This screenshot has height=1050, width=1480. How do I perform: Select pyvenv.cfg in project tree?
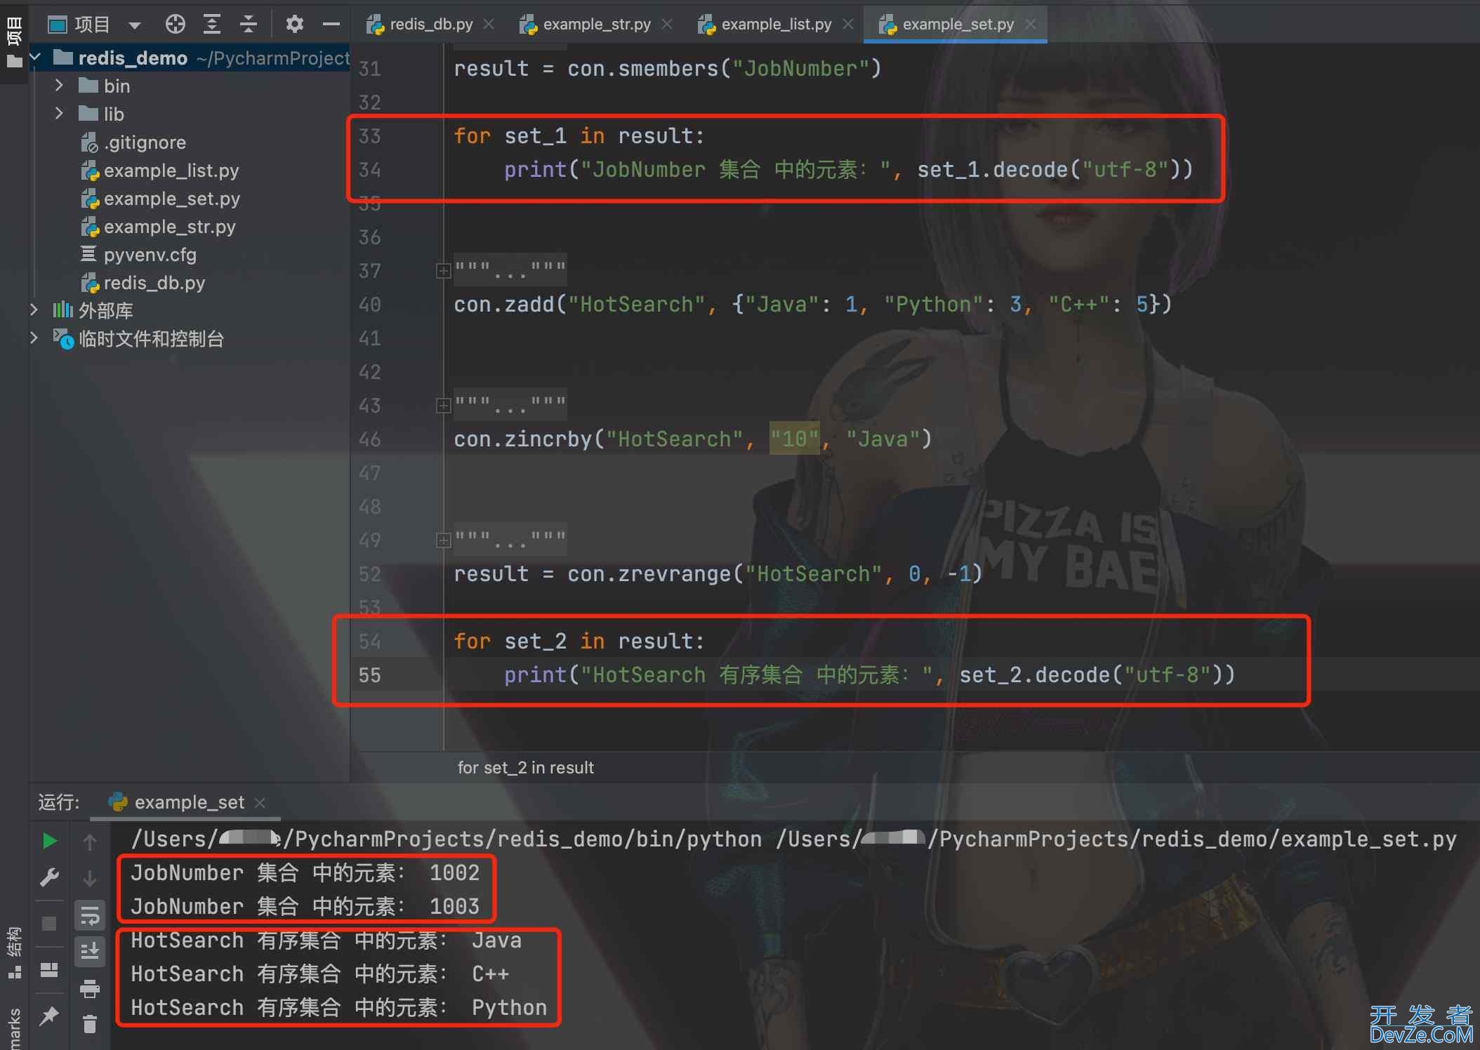tap(138, 255)
